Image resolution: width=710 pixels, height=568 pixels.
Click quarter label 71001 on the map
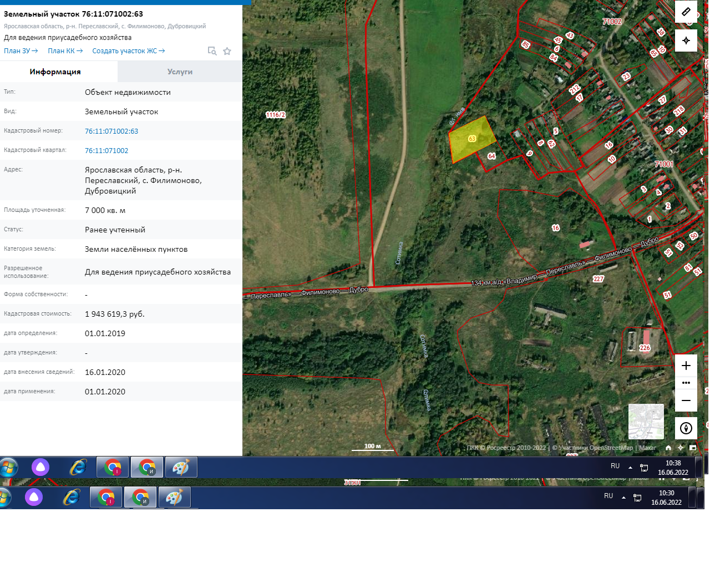point(664,164)
